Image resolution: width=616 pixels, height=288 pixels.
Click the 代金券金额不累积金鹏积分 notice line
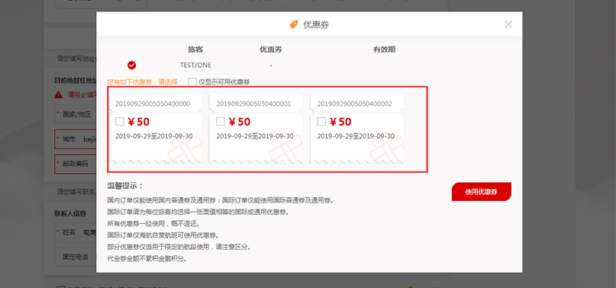tap(147, 258)
